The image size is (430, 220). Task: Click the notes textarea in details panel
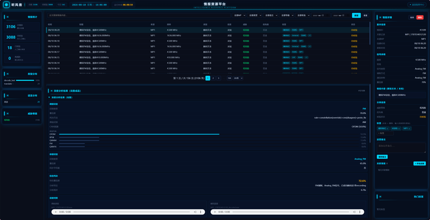point(402,148)
